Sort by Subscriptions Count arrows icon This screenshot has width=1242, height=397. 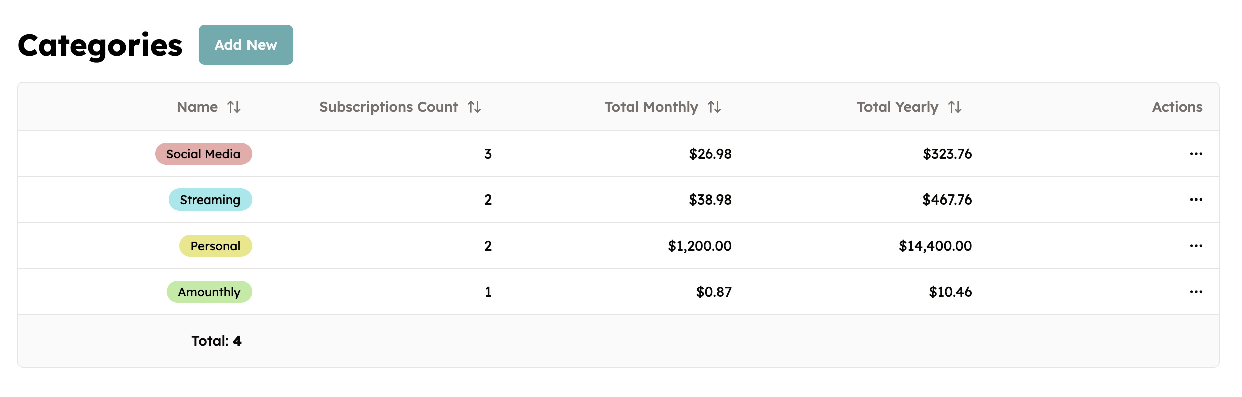coord(474,107)
